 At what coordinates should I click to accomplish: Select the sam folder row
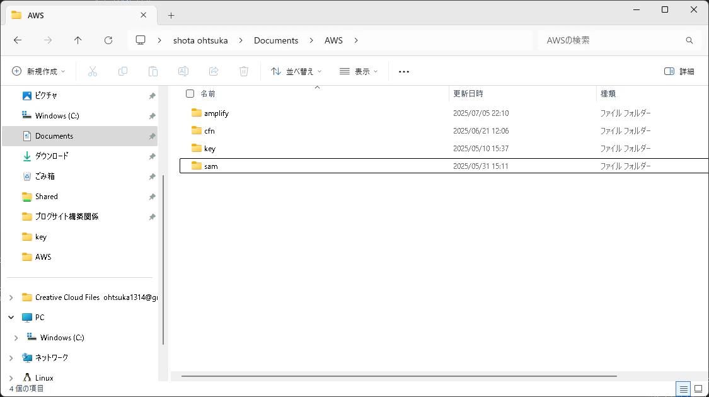click(x=444, y=166)
